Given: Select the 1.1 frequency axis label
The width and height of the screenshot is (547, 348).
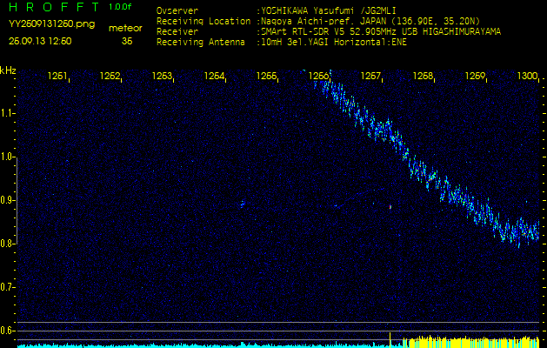Looking at the screenshot, I should [x=8, y=113].
